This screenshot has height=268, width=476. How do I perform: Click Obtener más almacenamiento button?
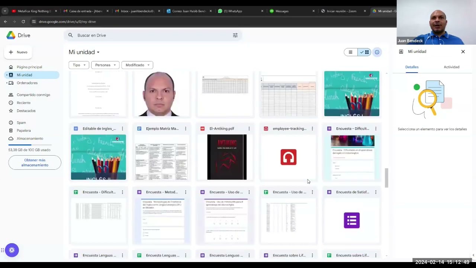[x=35, y=163]
